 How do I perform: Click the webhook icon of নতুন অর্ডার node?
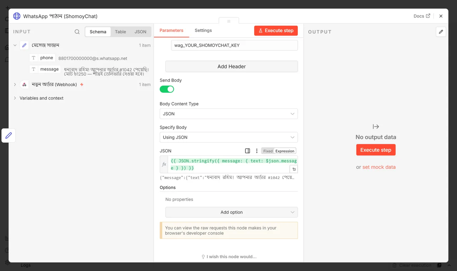(x=24, y=85)
